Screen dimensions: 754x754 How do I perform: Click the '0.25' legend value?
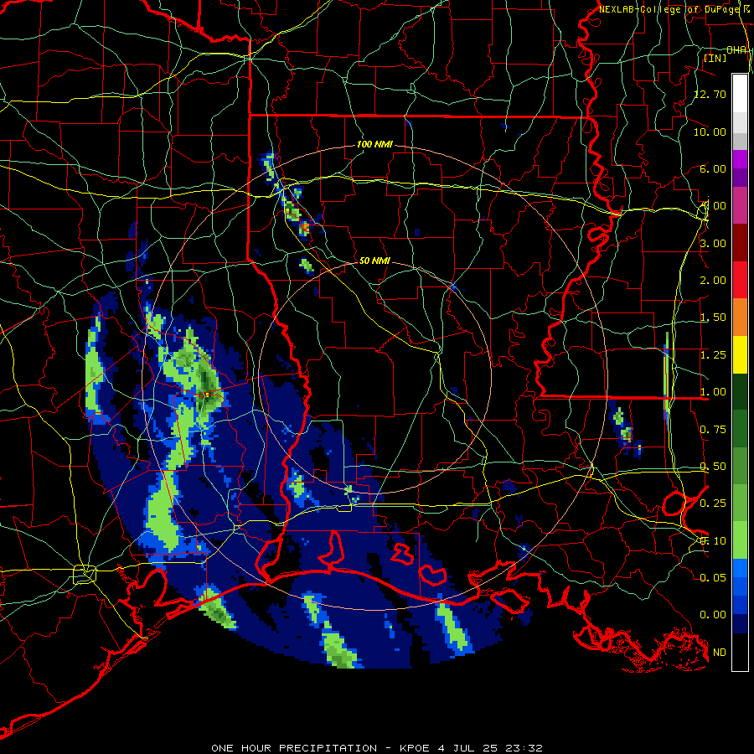click(713, 504)
